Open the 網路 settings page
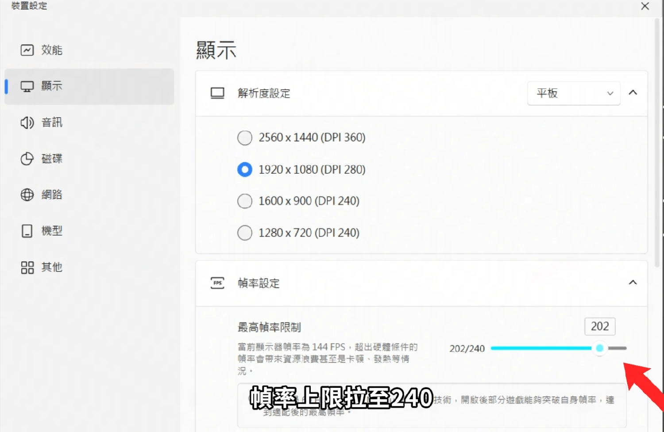664x432 pixels. pyautogui.click(x=52, y=195)
